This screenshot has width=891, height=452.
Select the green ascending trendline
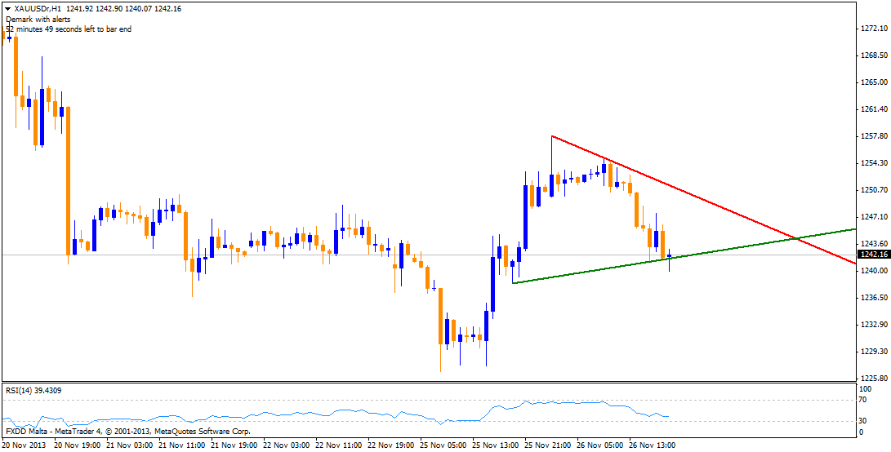(x=588, y=273)
